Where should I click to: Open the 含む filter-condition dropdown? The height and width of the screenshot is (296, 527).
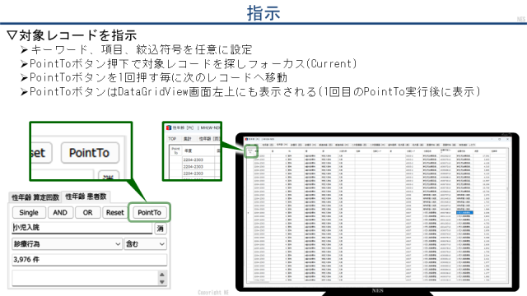[145, 244]
